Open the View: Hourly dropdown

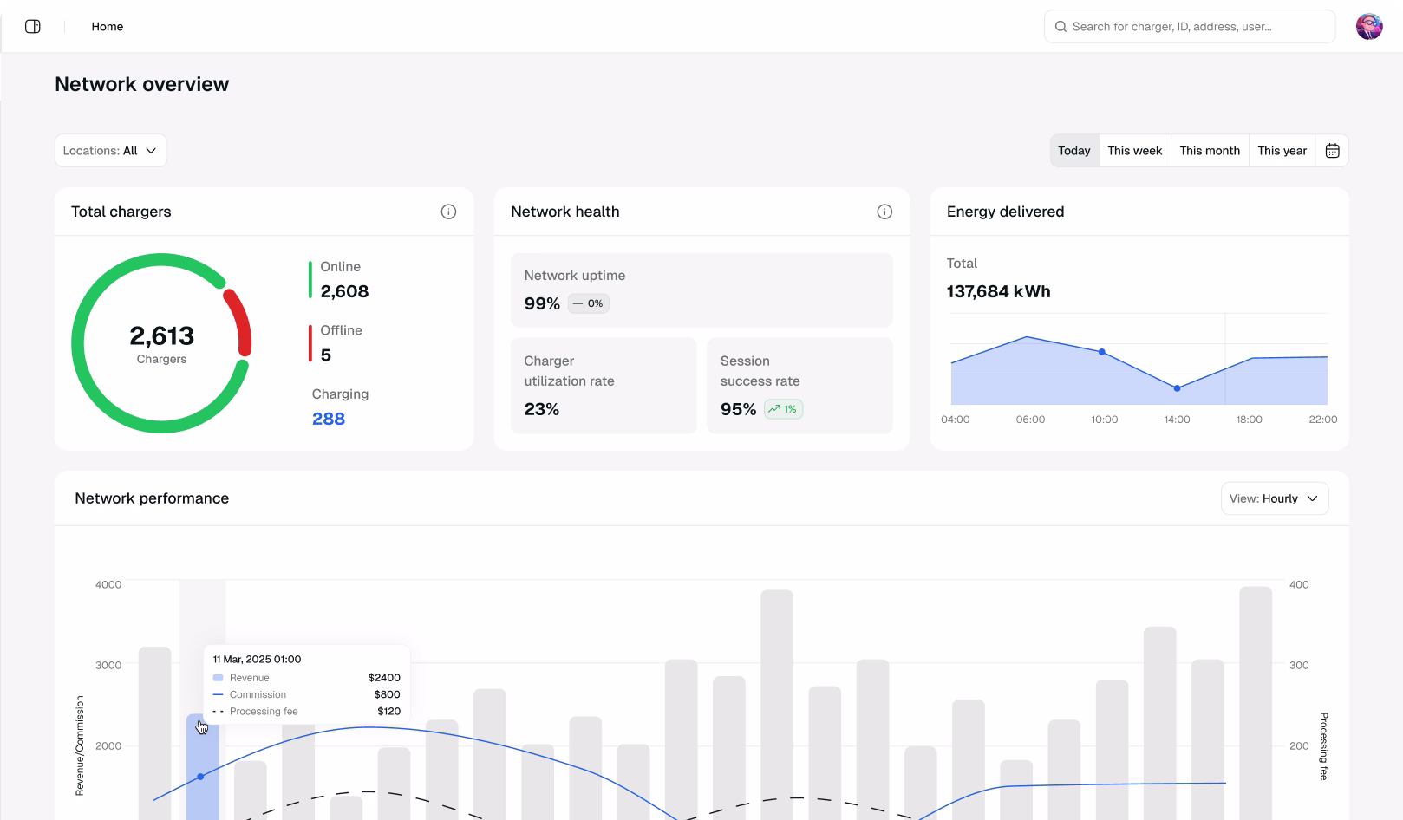pyautogui.click(x=1275, y=498)
